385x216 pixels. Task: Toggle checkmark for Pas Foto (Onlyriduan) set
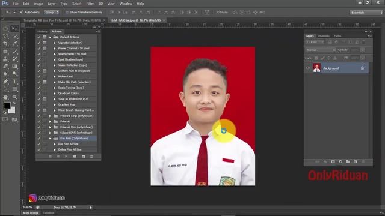click(38, 139)
